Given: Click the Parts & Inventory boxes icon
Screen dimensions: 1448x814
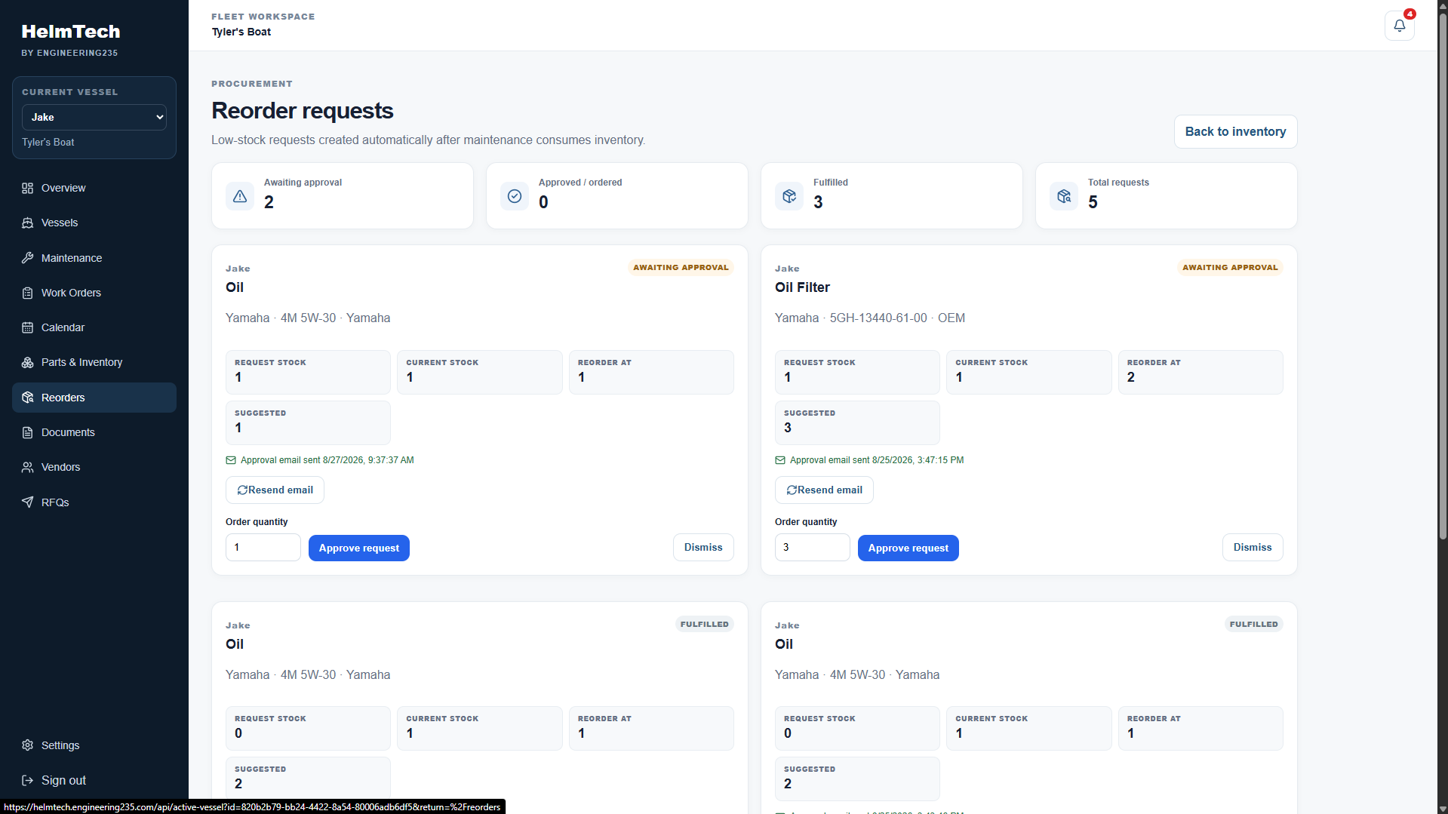Looking at the screenshot, I should pyautogui.click(x=28, y=362).
